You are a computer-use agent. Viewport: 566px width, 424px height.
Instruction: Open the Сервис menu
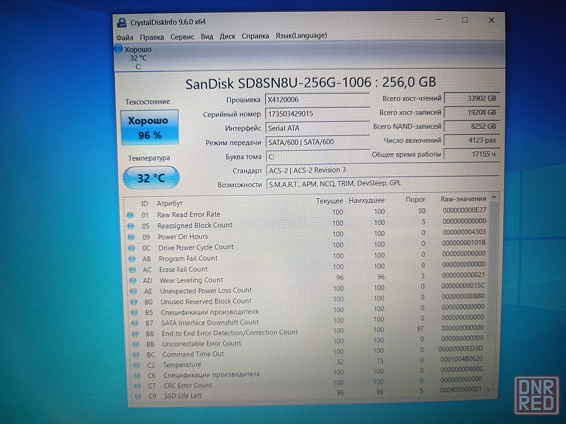point(182,37)
